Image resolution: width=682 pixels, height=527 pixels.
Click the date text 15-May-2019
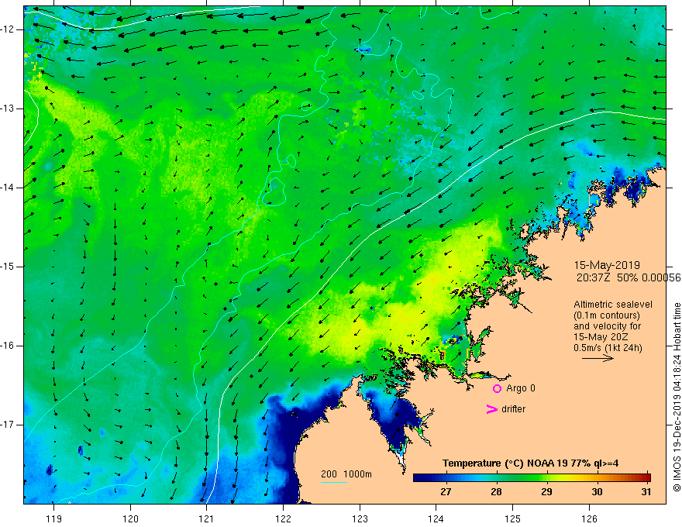(x=607, y=265)
